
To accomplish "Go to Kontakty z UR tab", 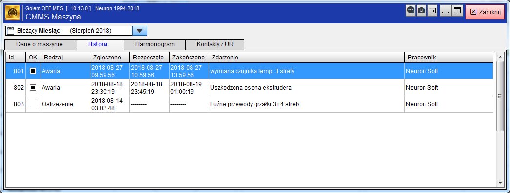I will (215, 44).
